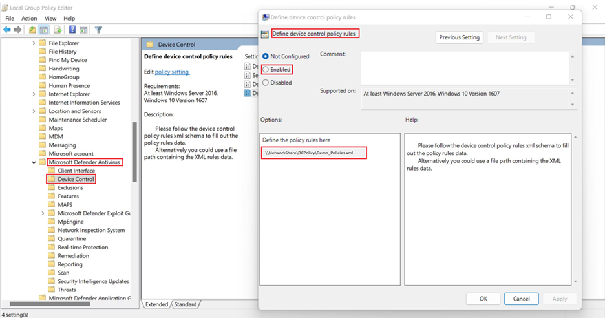Click the Threats folder icon
This screenshot has width=605, height=318.
click(51, 290)
